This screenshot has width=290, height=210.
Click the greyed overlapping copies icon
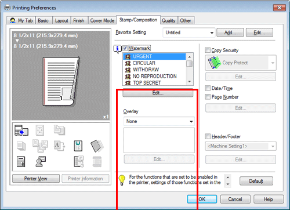59,130
